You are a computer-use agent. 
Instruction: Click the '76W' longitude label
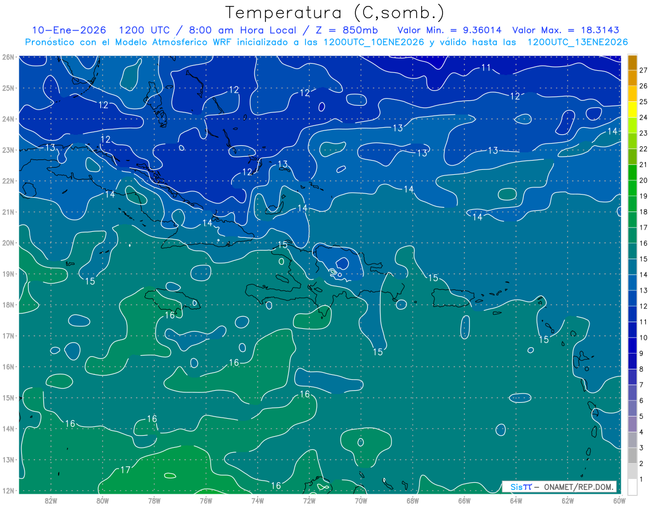(x=206, y=500)
